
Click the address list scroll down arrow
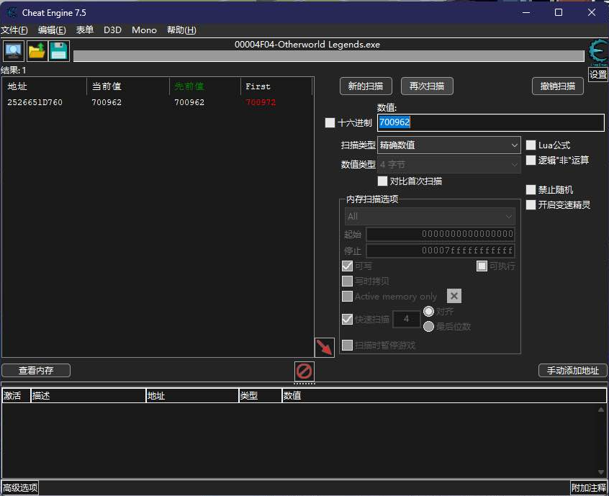(x=601, y=472)
